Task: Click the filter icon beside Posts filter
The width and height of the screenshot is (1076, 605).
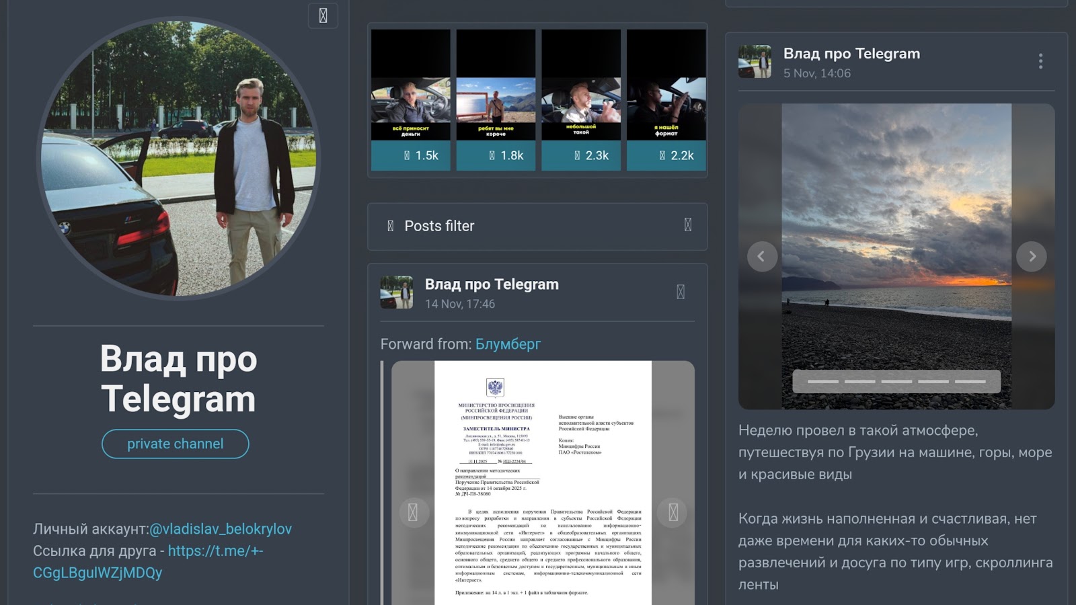Action: coord(391,226)
